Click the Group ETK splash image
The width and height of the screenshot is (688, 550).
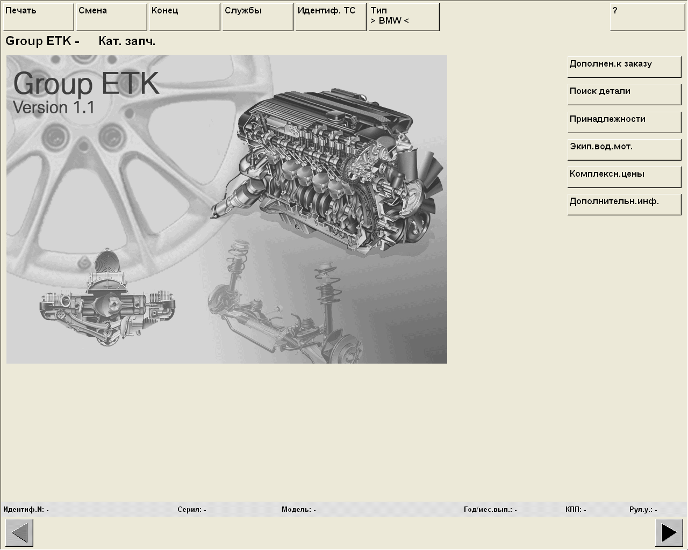(227, 209)
